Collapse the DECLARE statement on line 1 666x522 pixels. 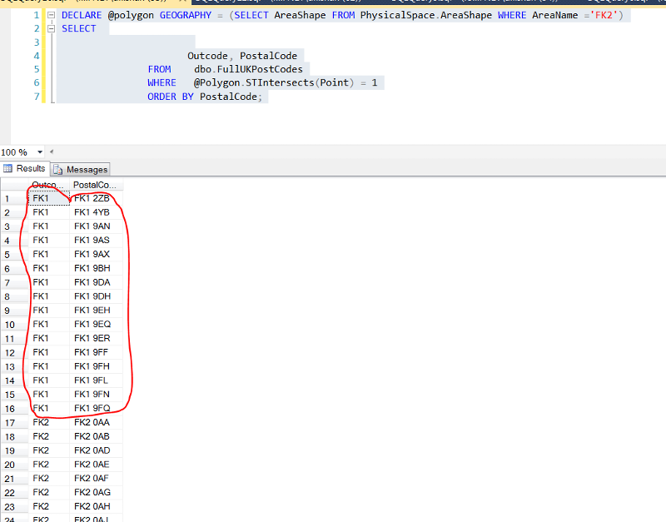coord(51,15)
